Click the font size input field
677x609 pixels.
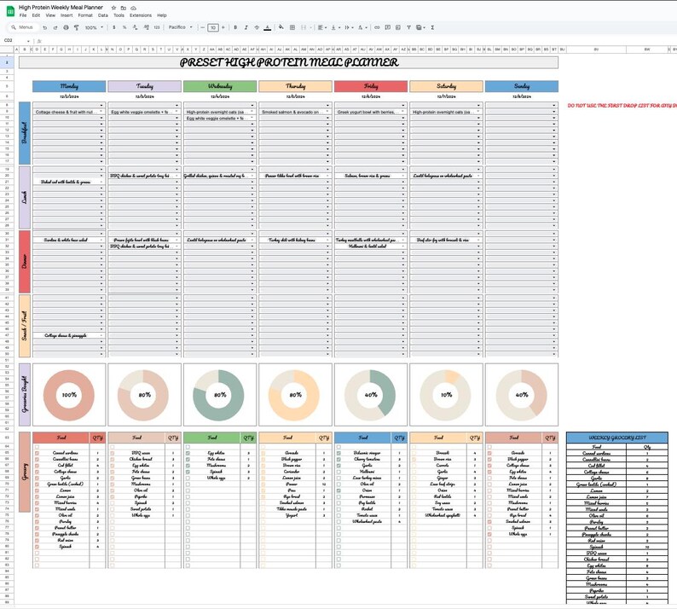pyautogui.click(x=213, y=27)
